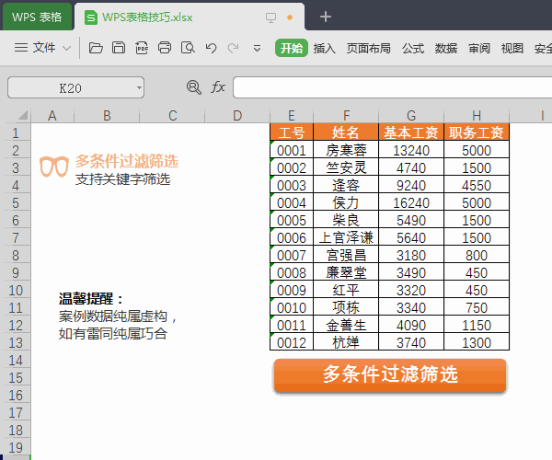Open the 页面布局 ribbon tab
This screenshot has width=552, height=460.
click(x=369, y=48)
